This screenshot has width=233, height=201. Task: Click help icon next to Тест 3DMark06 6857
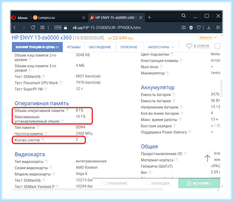[x=43, y=77]
